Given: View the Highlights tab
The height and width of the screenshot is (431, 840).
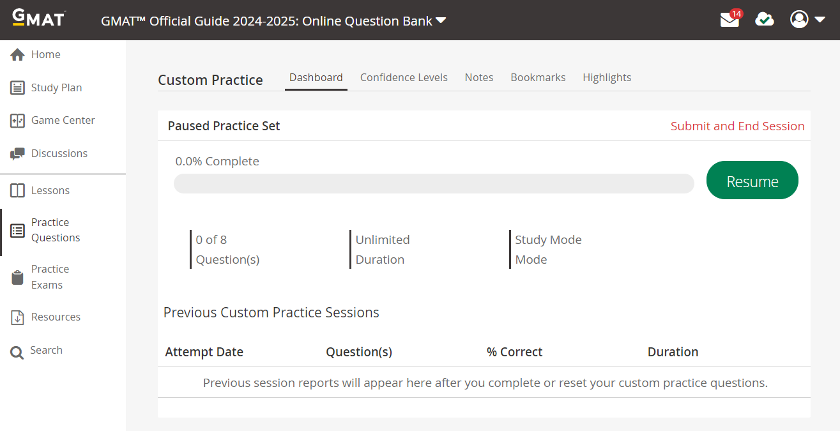Looking at the screenshot, I should click(x=607, y=77).
